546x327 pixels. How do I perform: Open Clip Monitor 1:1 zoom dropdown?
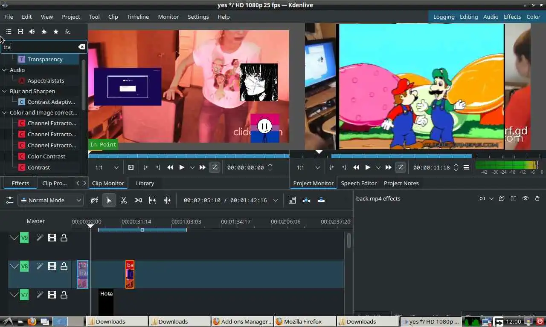click(107, 167)
